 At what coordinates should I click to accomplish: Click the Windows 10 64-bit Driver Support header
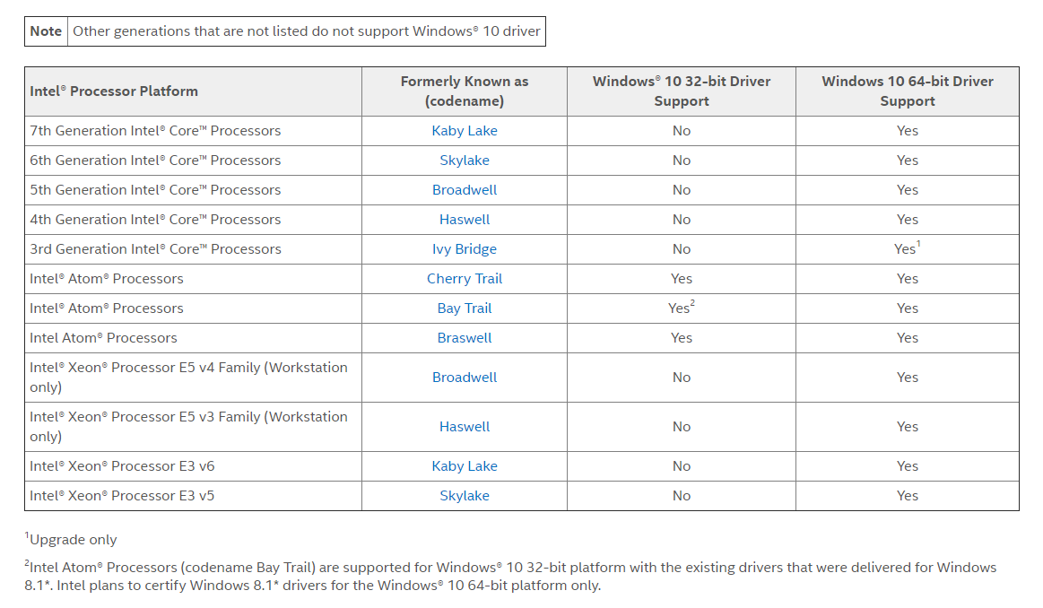(907, 91)
